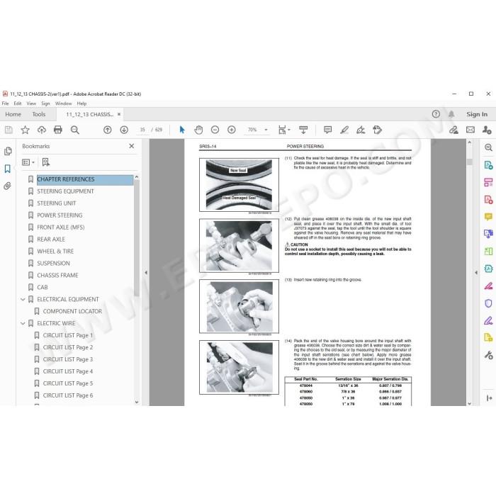
Task: Zoom out with the minus icon
Action: 215,130
